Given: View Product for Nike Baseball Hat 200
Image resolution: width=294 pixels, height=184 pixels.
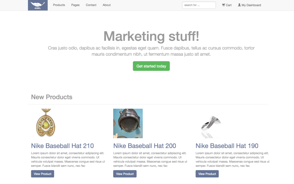Looking at the screenshot, I should [125, 174].
